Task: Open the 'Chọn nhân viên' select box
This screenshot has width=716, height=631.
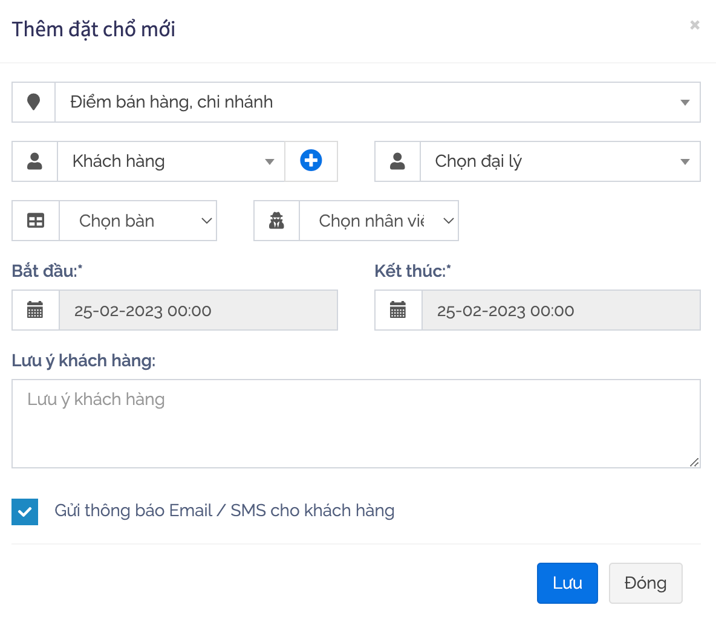Action: [x=379, y=221]
